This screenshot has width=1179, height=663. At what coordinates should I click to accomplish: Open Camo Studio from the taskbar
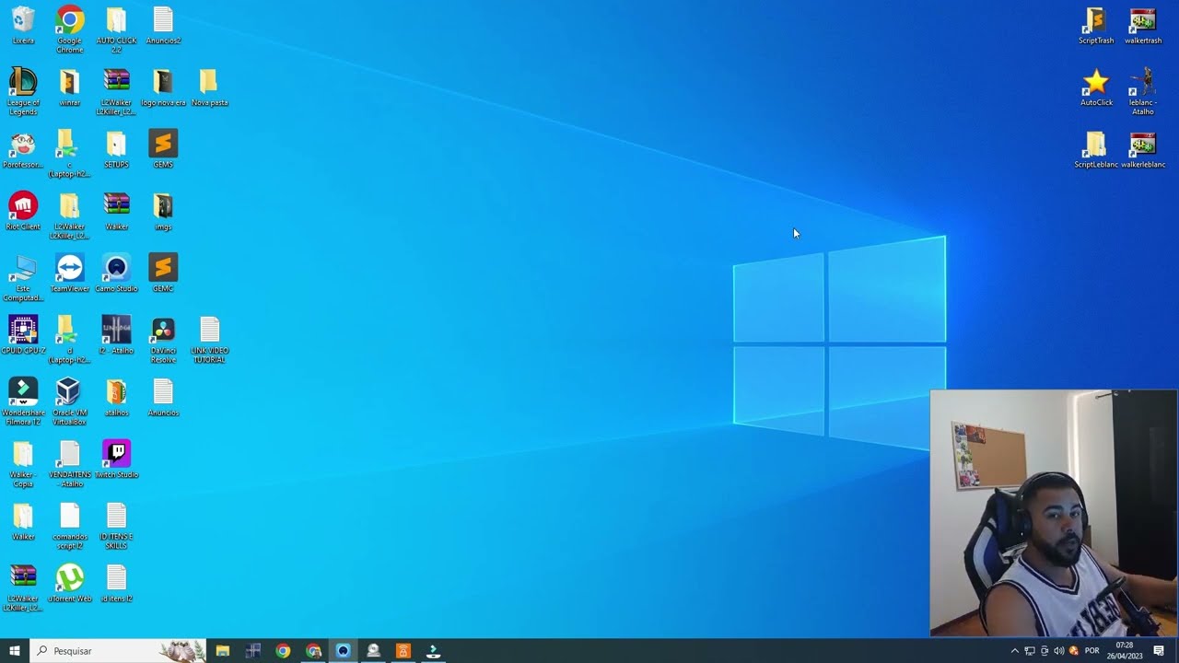pos(344,651)
